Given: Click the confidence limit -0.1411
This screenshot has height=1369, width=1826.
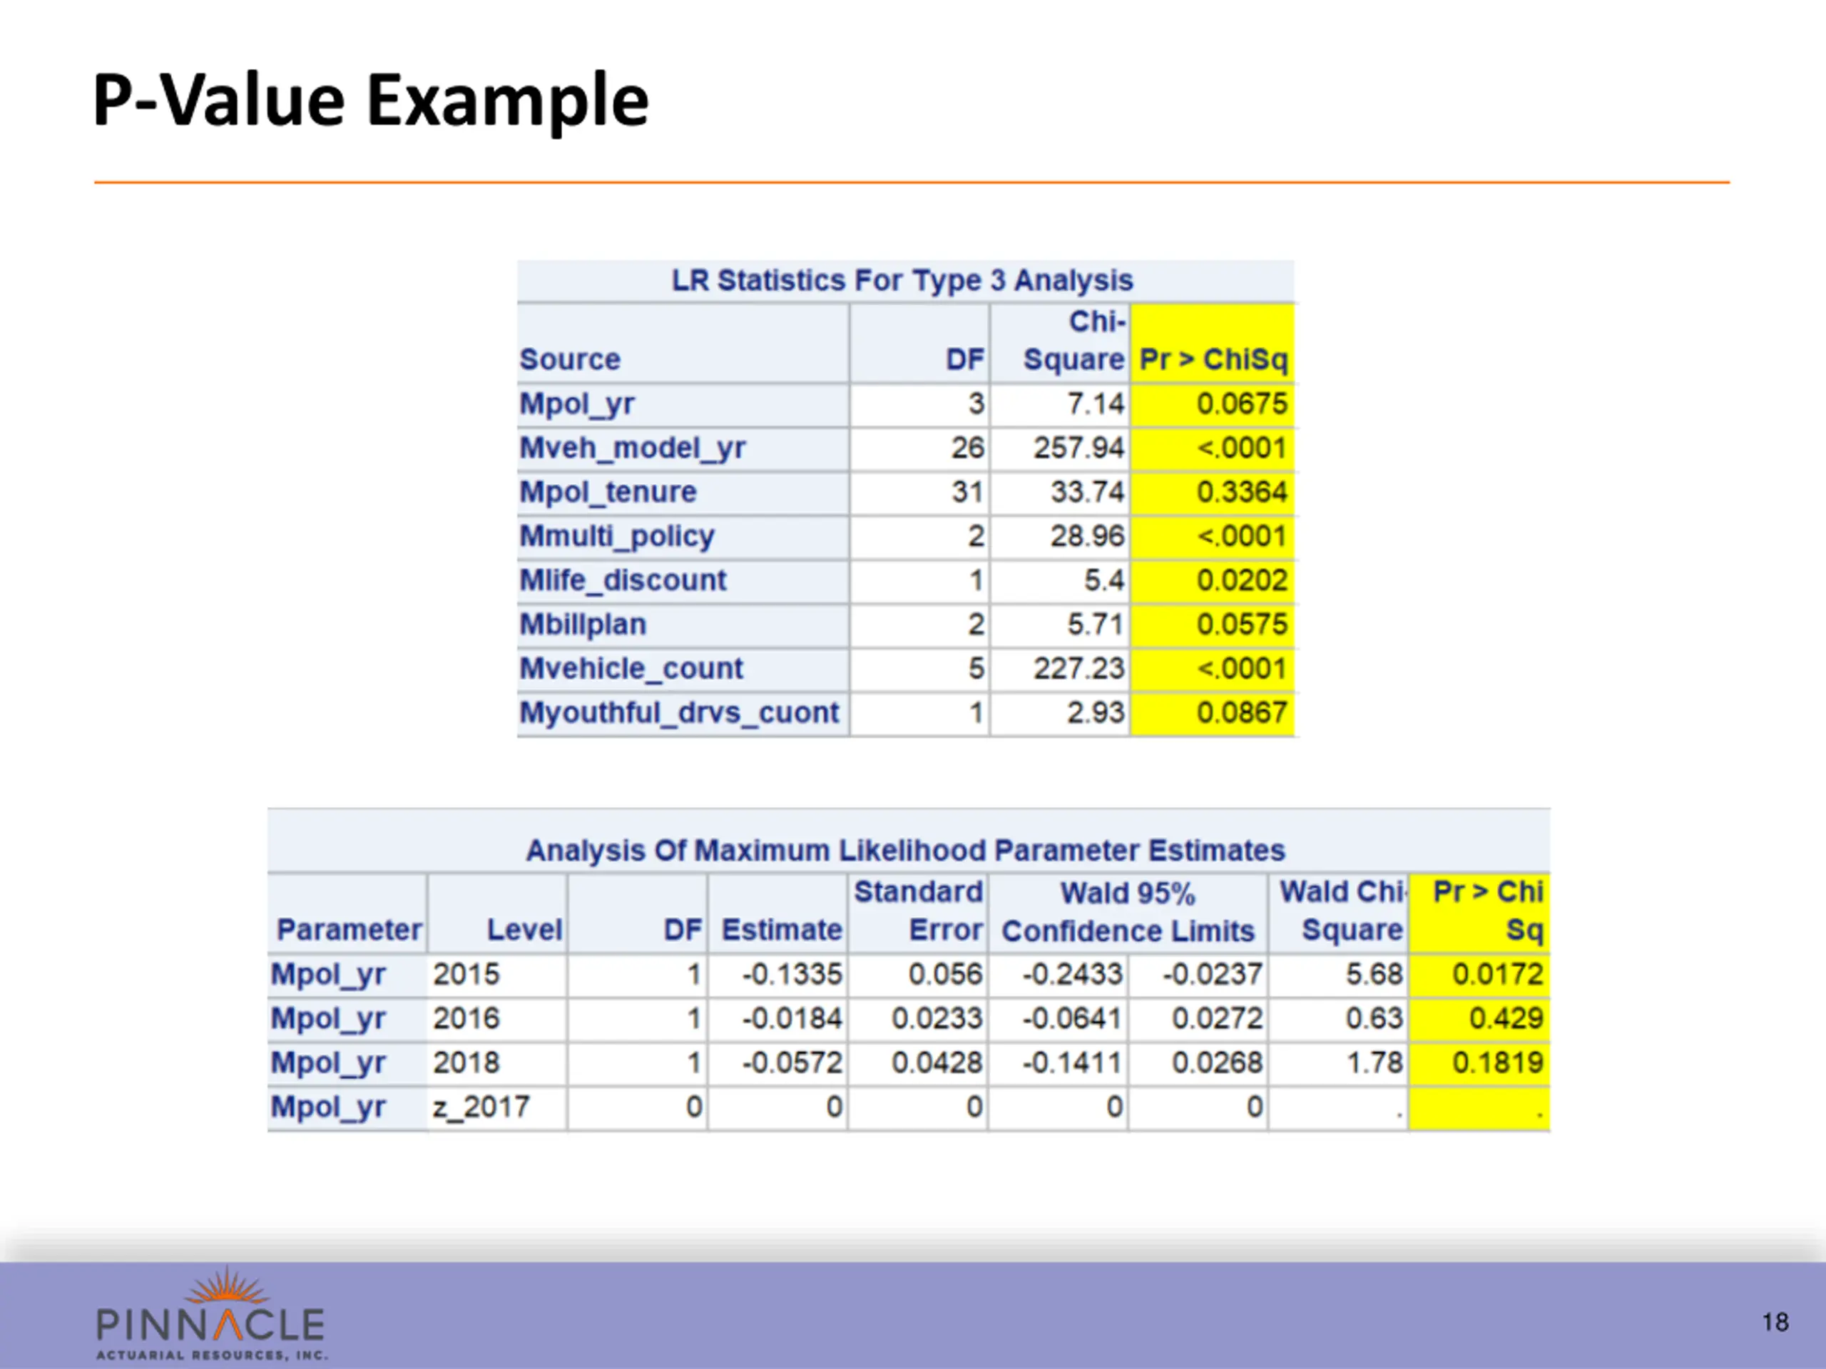Looking at the screenshot, I should tap(1073, 1063).
